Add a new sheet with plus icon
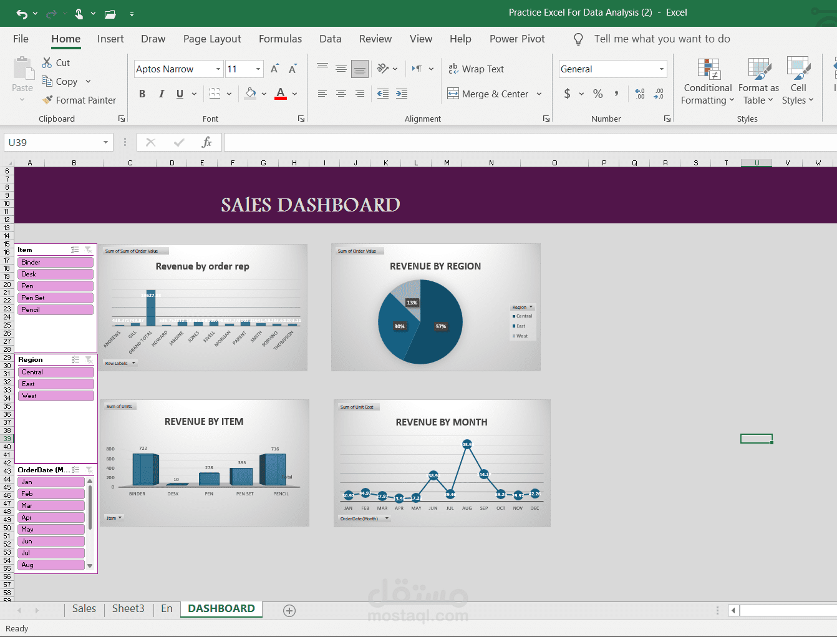 pyautogui.click(x=289, y=611)
